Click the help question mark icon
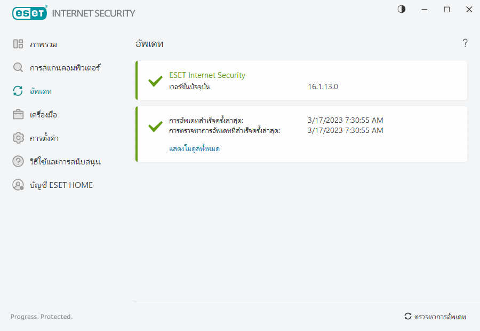This screenshot has width=480, height=331. tap(465, 43)
